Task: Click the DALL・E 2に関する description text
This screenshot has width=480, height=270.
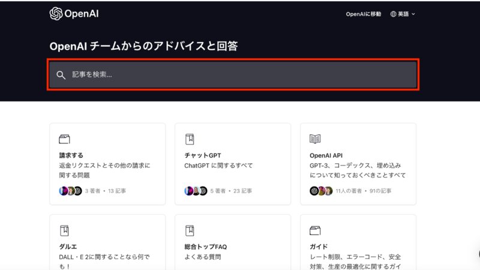Action: (104, 262)
